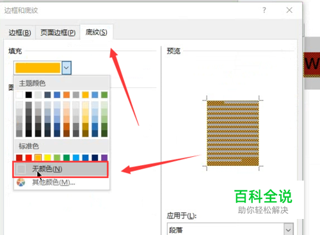Pick the black theme color swatch
Image resolution: width=320 pixels, height=235 pixels.
[x=29, y=95]
